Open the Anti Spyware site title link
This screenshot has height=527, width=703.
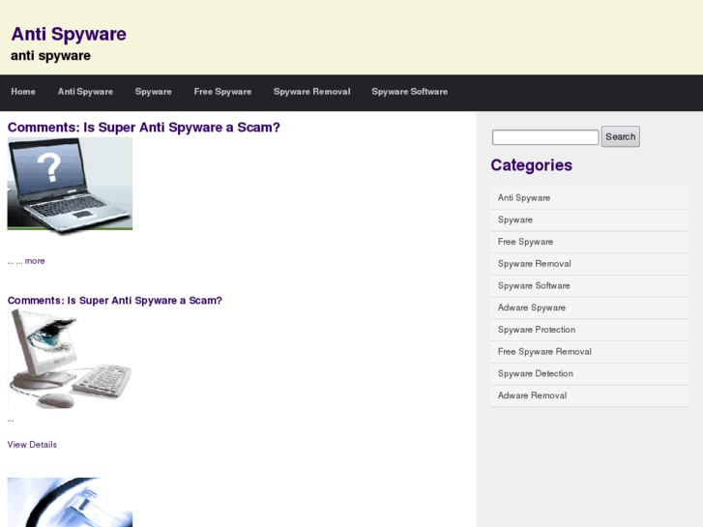(69, 34)
